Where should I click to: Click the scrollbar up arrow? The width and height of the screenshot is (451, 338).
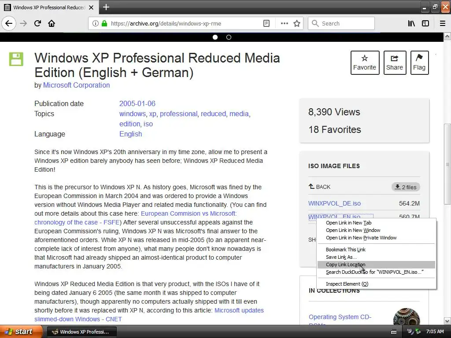pos(447,37)
